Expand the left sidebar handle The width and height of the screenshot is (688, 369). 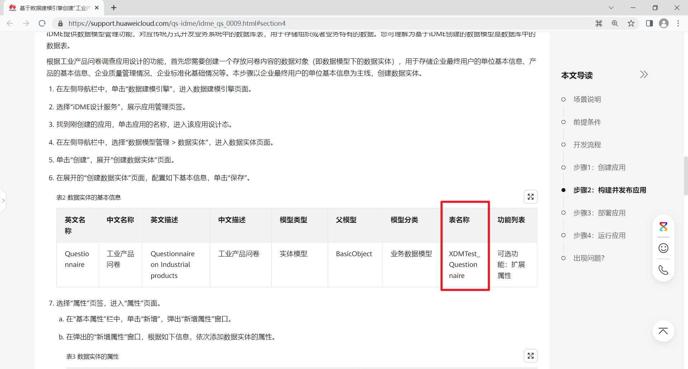point(3,201)
